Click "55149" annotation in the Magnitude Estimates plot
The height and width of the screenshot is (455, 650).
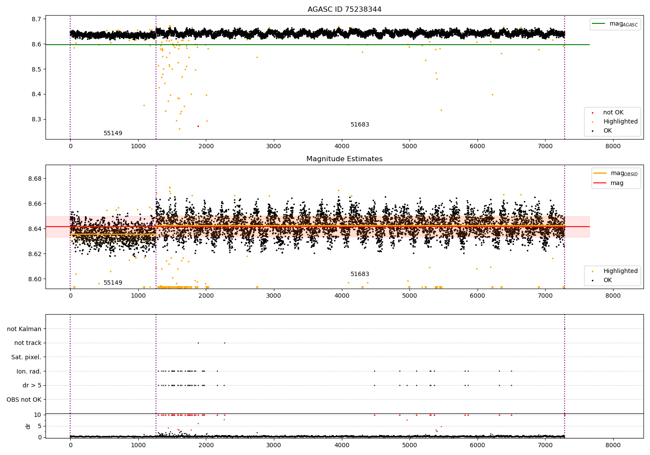(x=113, y=283)
